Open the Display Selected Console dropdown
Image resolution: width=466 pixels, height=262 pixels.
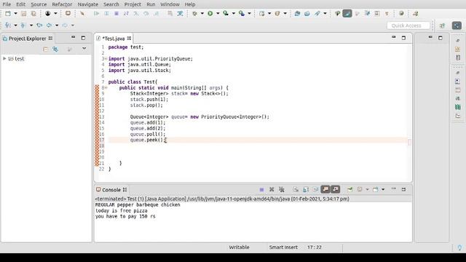(367, 189)
